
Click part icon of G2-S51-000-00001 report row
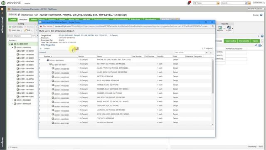coord(48,60)
